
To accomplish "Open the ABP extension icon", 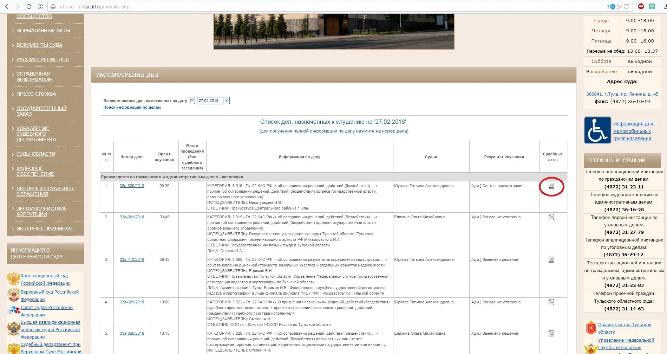I will click(x=641, y=6).
